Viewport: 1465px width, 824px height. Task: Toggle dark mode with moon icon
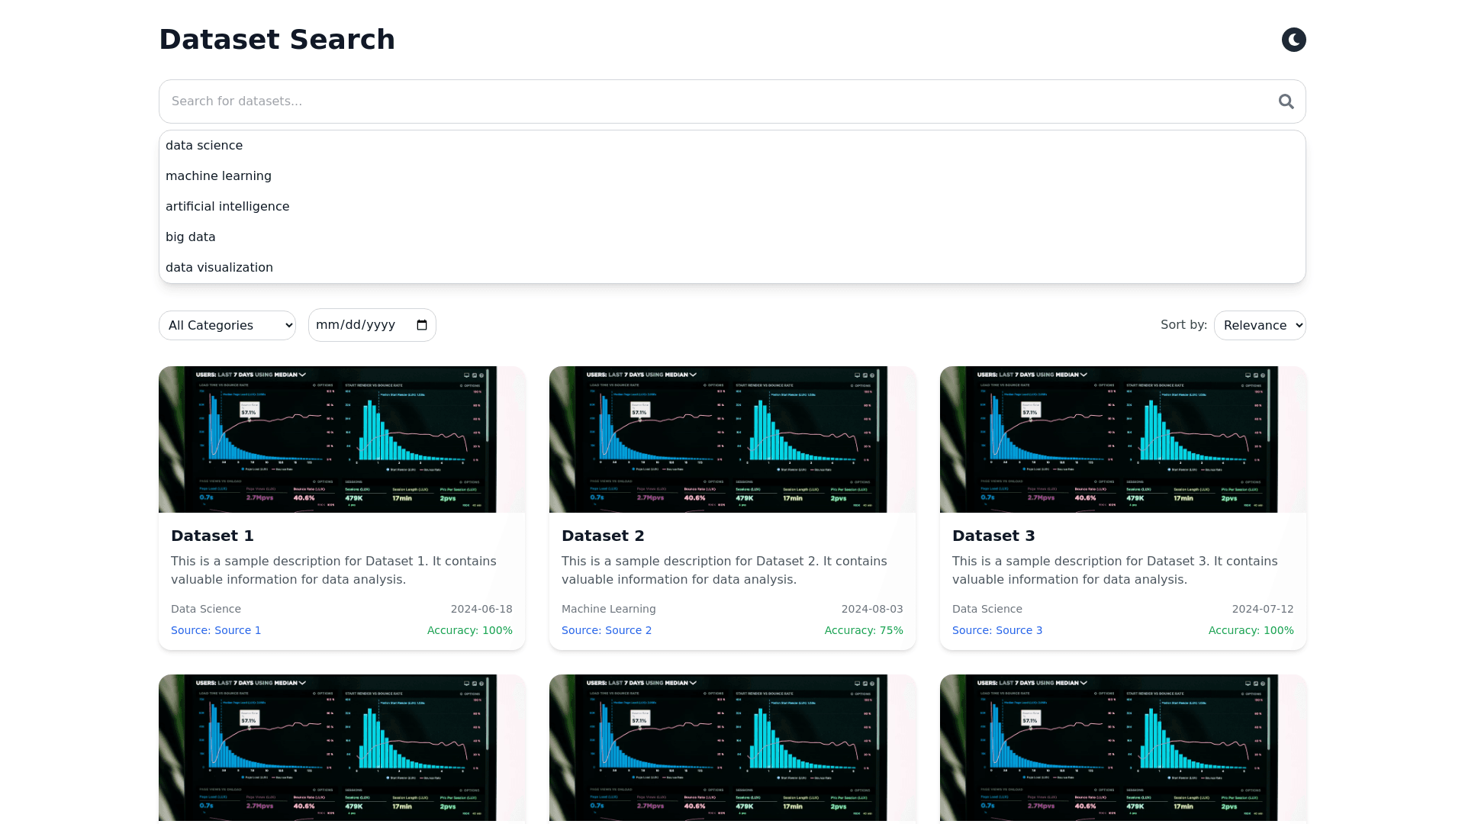tap(1293, 40)
